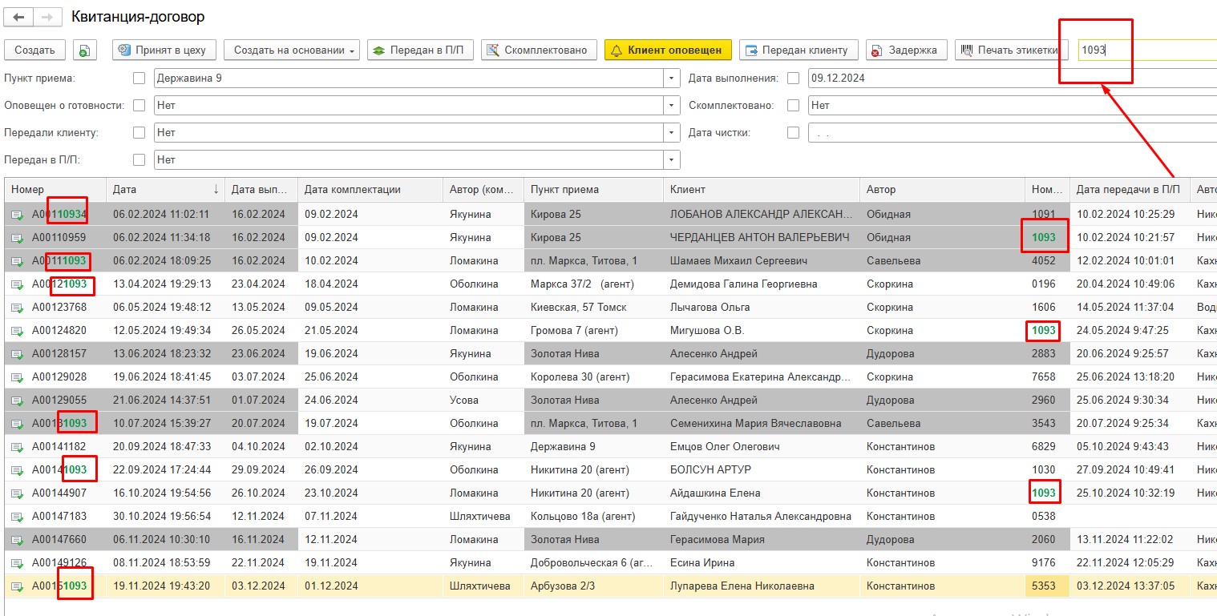Click the row icon of receipt A00144907
Image resolution: width=1217 pixels, height=616 pixels.
pos(17,493)
